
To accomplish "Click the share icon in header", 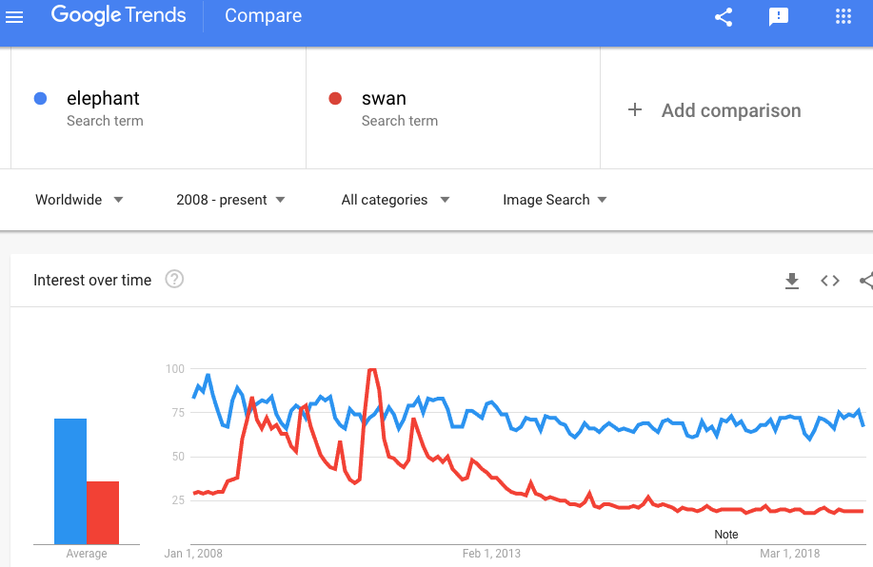I will click(x=724, y=17).
